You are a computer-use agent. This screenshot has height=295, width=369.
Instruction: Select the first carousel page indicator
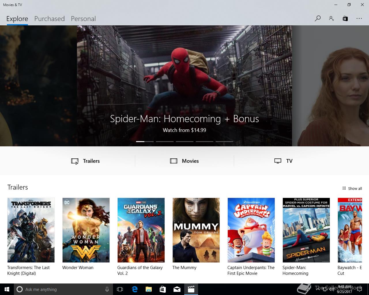pyautogui.click(x=145, y=141)
